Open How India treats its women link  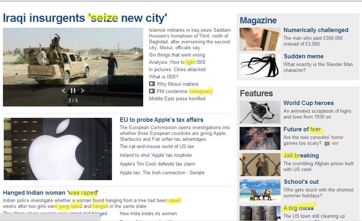[148, 214]
